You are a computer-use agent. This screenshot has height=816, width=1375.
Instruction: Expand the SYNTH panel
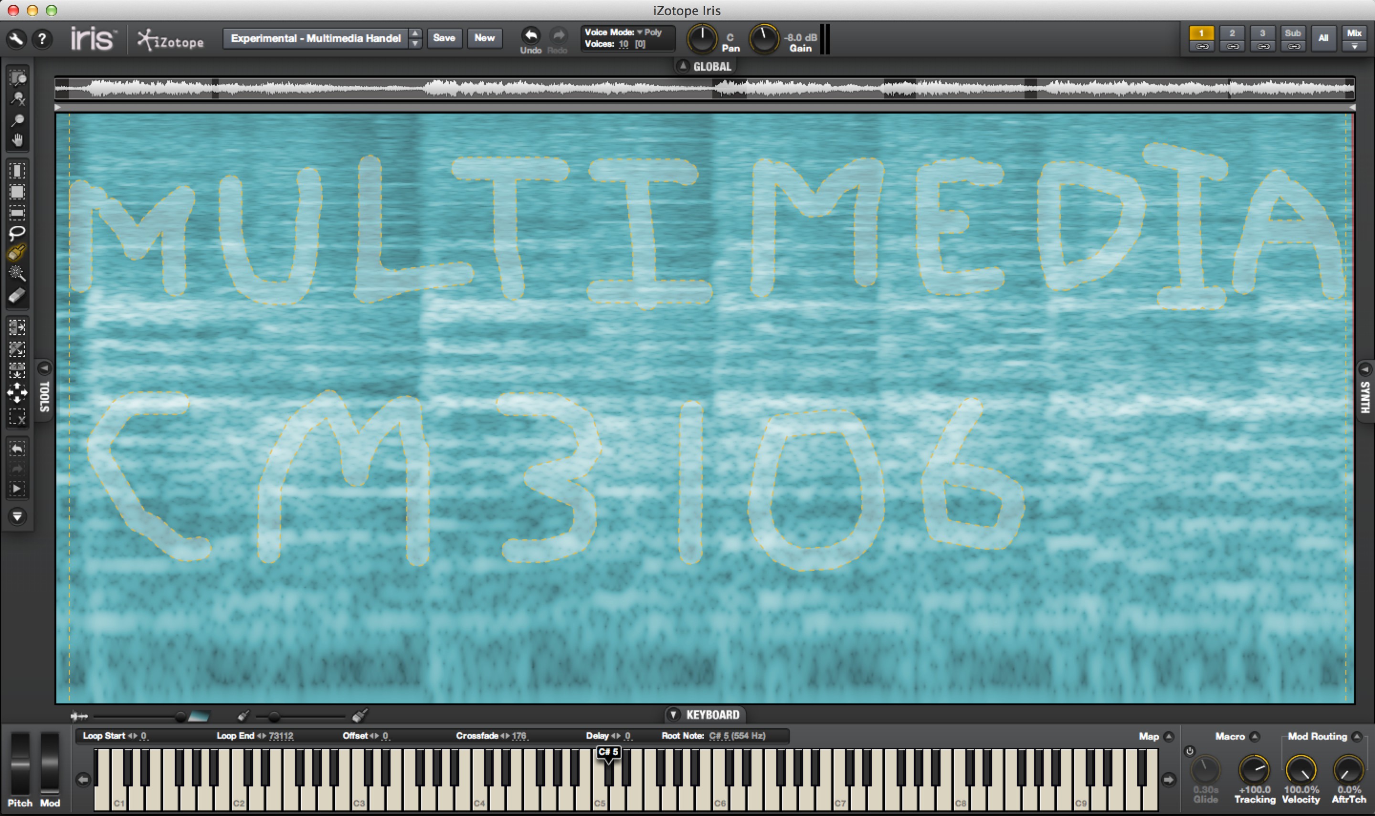point(1364,369)
